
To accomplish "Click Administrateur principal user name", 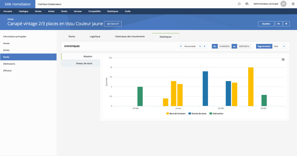I will pyautogui.click(x=266, y=4).
